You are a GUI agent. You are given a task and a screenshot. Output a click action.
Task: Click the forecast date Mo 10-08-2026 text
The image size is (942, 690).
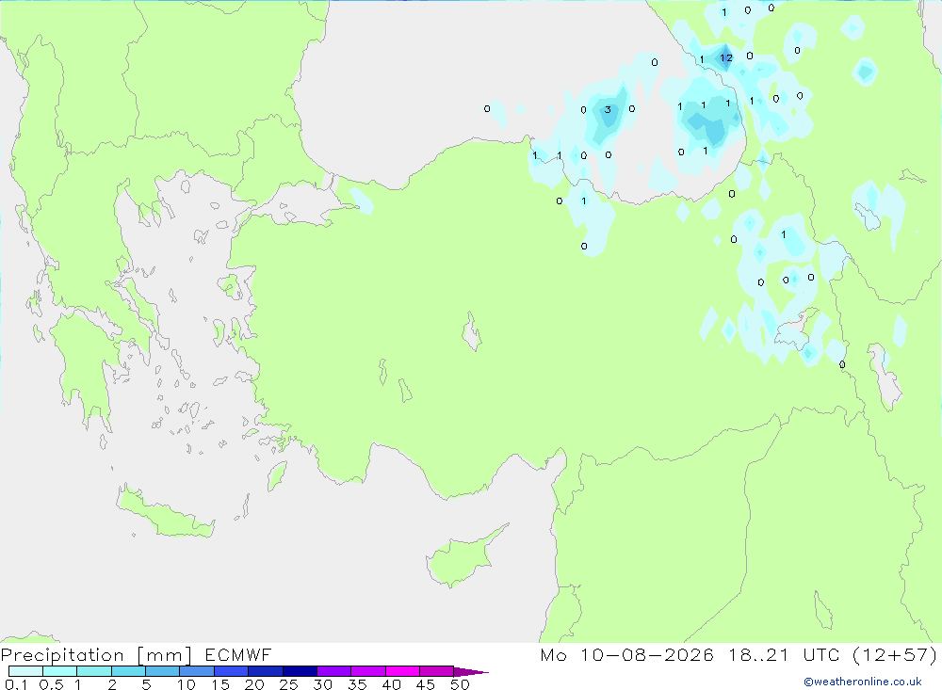pyautogui.click(x=626, y=654)
